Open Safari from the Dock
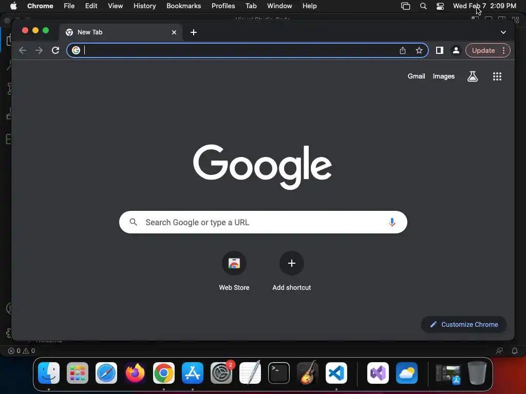The height and width of the screenshot is (394, 526). (106, 373)
